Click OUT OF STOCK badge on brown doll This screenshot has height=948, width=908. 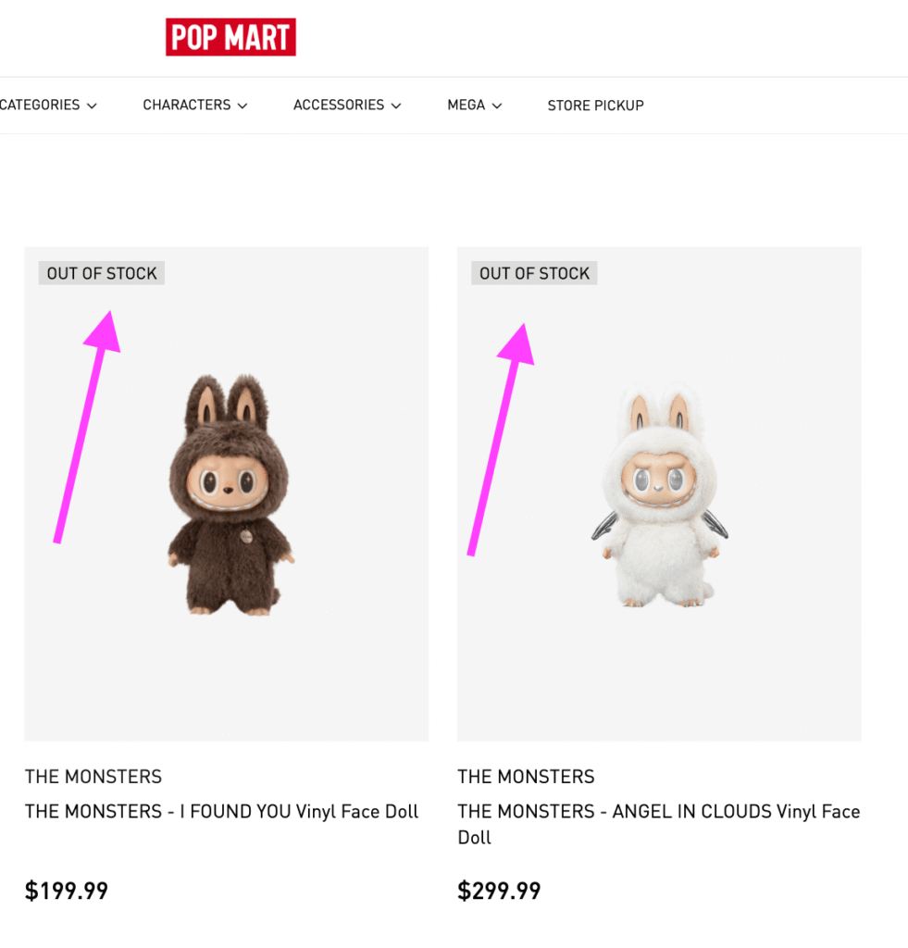tap(102, 273)
